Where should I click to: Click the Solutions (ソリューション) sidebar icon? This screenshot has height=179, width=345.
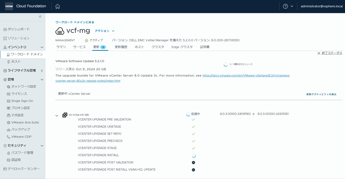click(5, 38)
